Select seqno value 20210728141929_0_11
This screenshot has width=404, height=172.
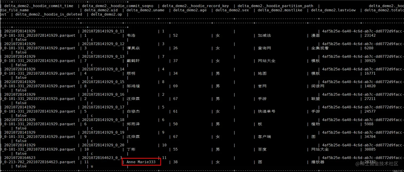tap(103, 31)
